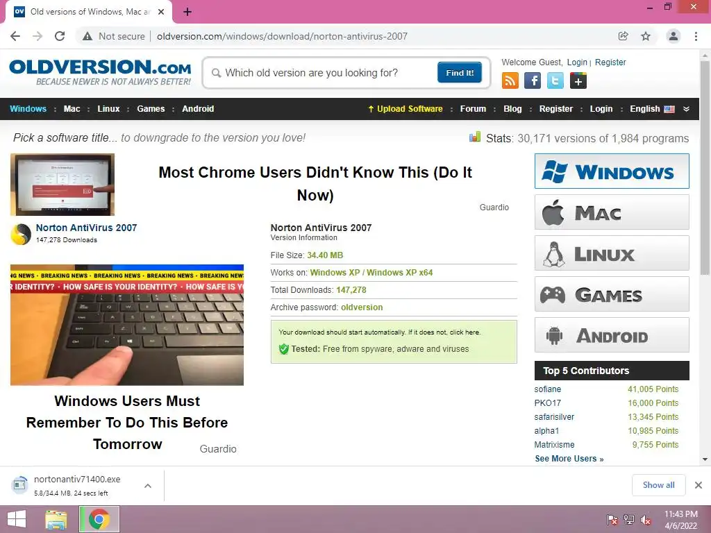Click the 'click here' download link
This screenshot has height=533, width=711.
pos(465,332)
